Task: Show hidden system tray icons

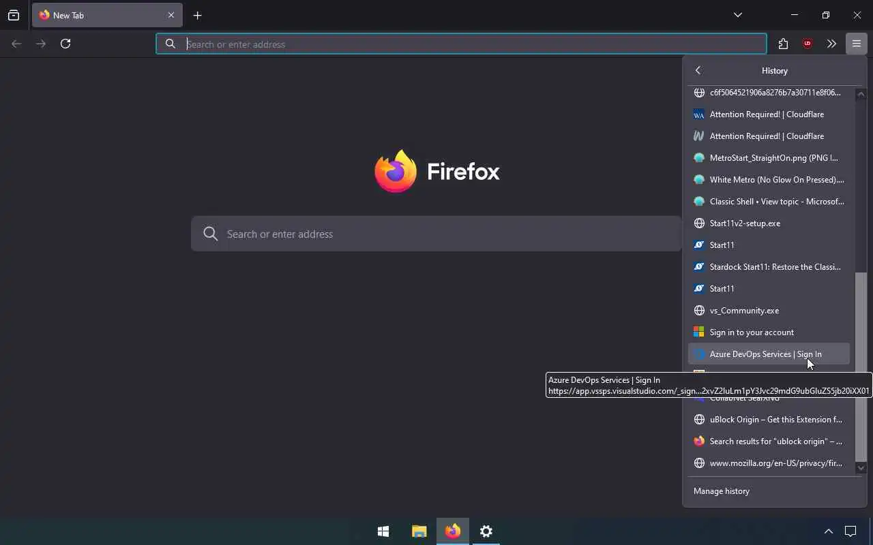Action: tap(829, 531)
